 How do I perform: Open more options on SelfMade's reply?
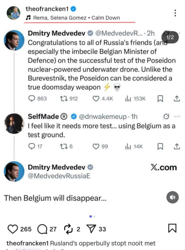(x=178, y=116)
